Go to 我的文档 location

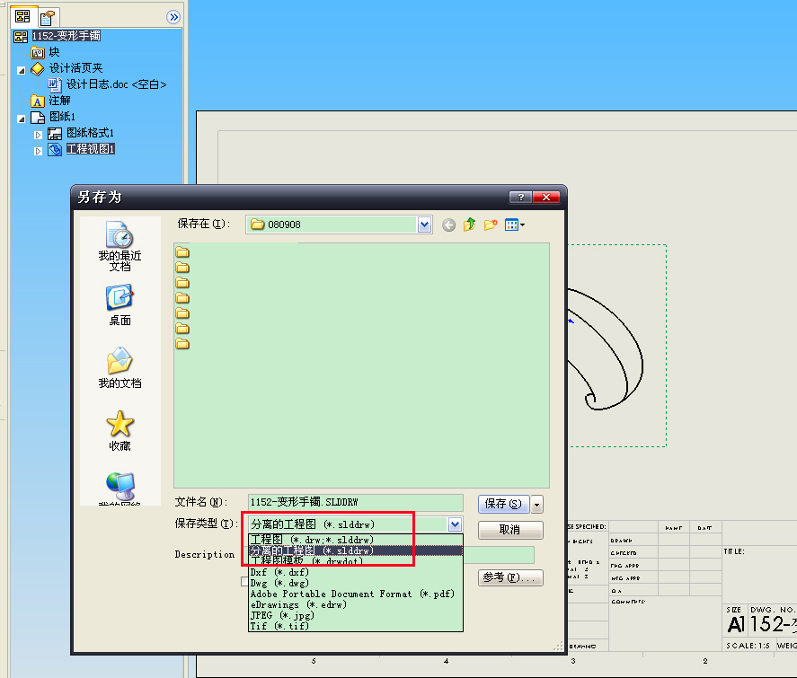pyautogui.click(x=120, y=368)
